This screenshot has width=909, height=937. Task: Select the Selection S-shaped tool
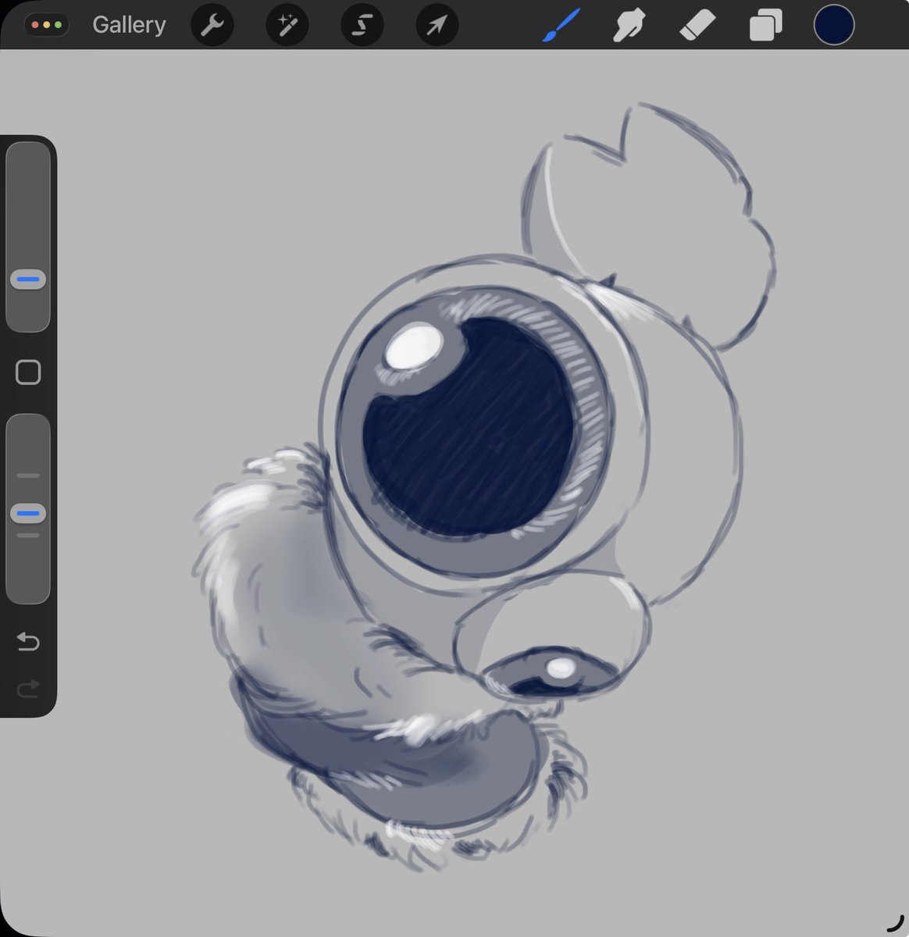pos(362,26)
